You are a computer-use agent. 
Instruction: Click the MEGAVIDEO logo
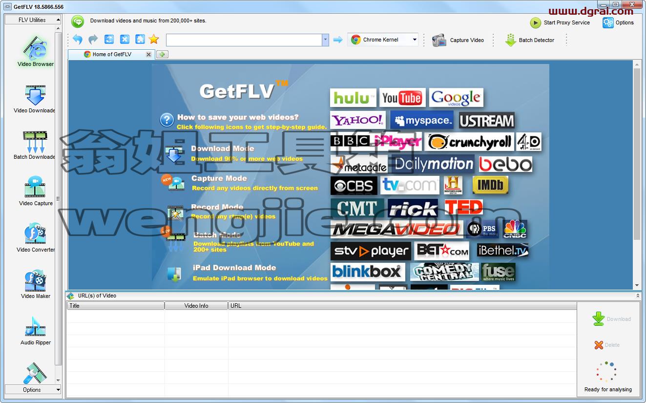397,229
